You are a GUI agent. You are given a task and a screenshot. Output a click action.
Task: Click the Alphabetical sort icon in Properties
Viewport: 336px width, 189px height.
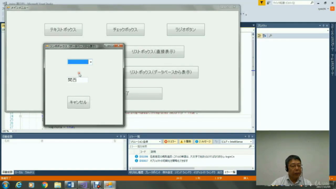pos(265,36)
